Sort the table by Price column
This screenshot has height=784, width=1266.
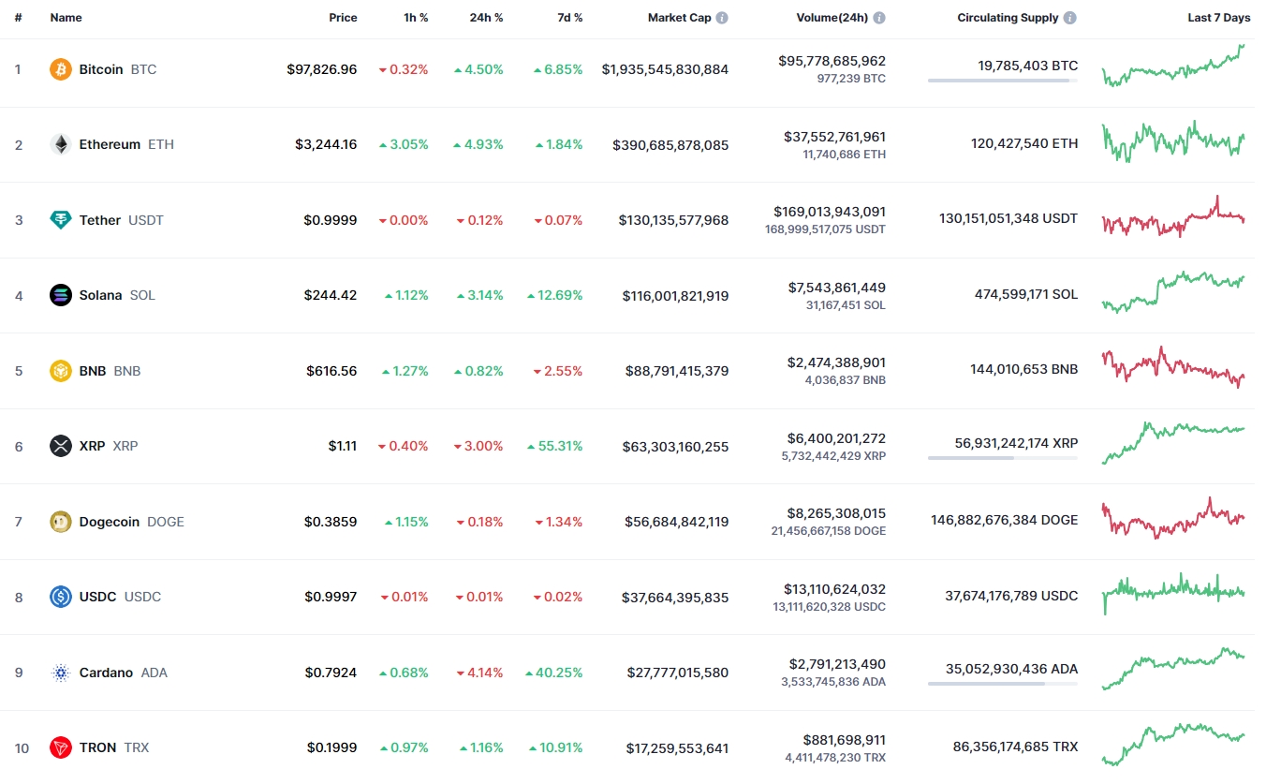pos(343,18)
